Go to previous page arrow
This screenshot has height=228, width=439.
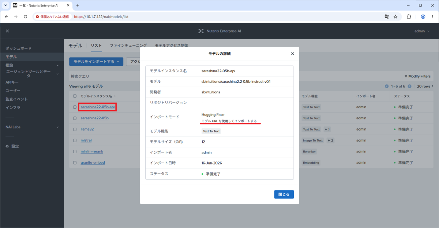387,86
